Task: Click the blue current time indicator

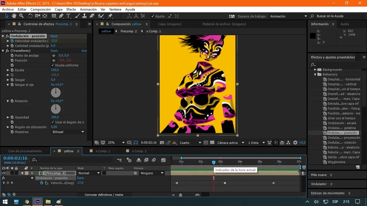Action: coord(214,162)
